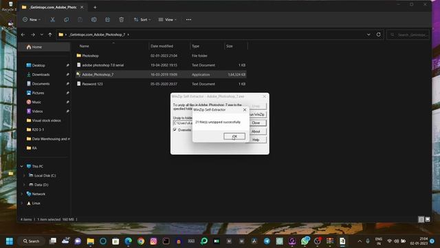Expand the Network node

click(x=21, y=194)
